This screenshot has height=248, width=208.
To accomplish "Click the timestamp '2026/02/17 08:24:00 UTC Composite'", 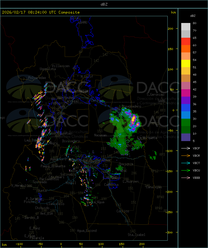I will [41, 12].
